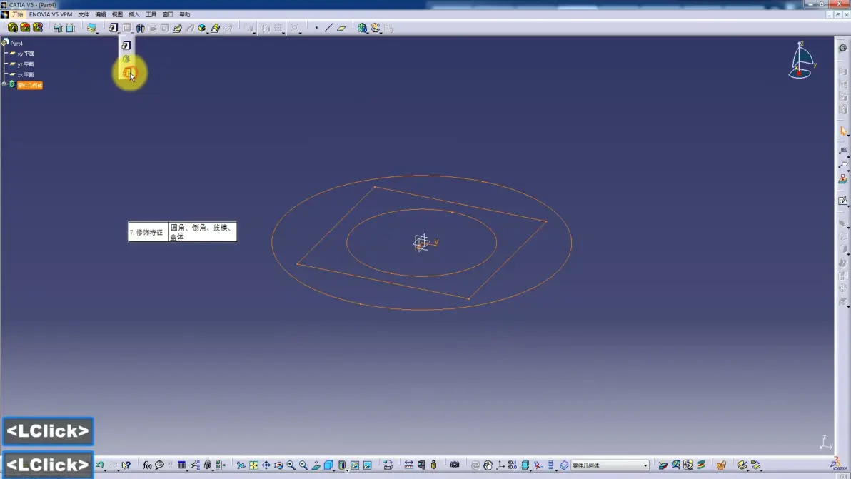Open ENOVIA V5 VPM menu
Viewport: 851px width, 479px height.
click(51, 15)
